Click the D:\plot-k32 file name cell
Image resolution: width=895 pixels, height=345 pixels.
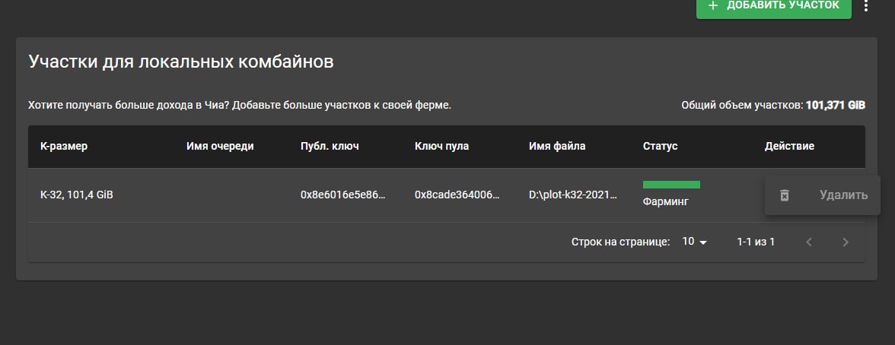(572, 195)
